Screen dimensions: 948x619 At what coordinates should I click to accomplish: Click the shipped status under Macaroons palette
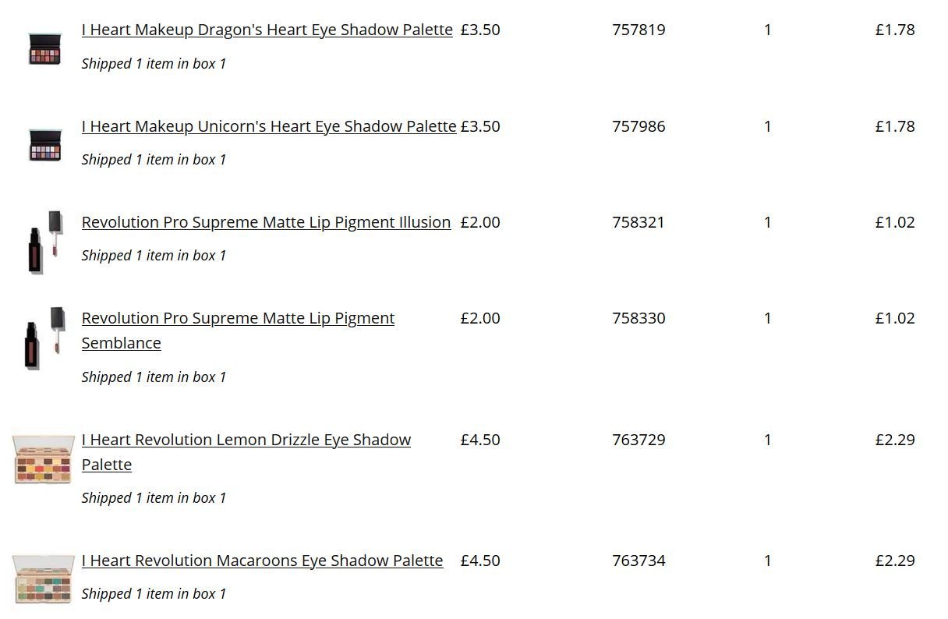pos(154,594)
